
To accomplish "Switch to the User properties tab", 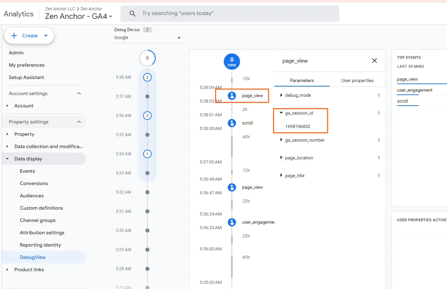I will (357, 80).
